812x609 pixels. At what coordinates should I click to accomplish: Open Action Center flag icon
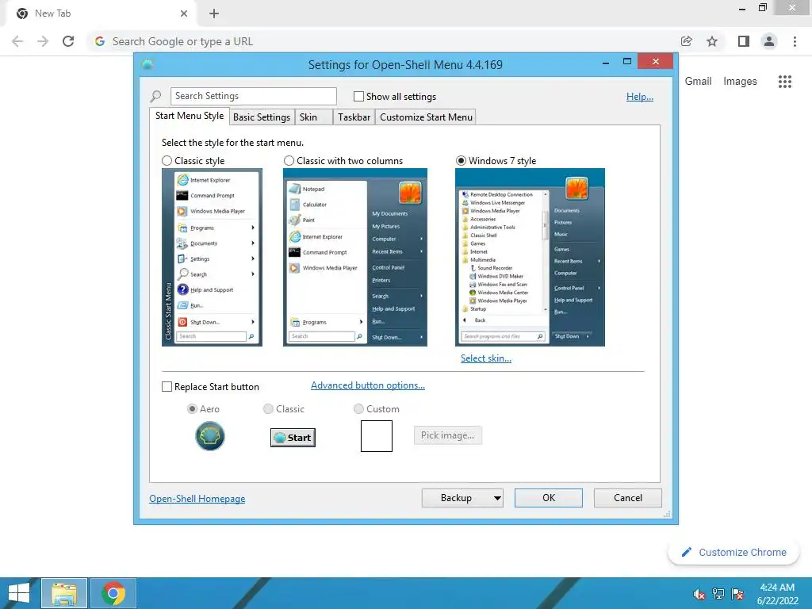coord(737,594)
